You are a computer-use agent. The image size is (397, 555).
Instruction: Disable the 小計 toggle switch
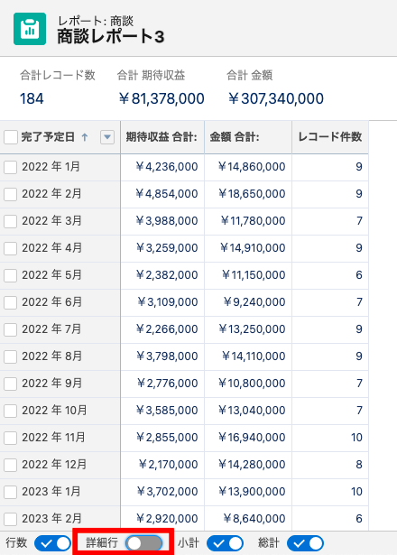pos(225,543)
